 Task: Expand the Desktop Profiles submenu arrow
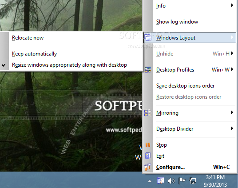coord(232,69)
